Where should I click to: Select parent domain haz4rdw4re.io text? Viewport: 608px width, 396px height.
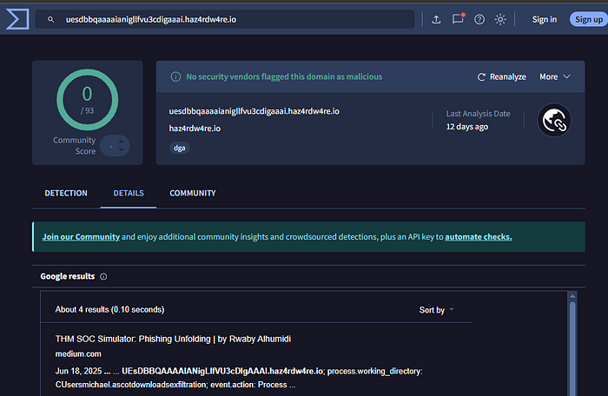coord(195,129)
